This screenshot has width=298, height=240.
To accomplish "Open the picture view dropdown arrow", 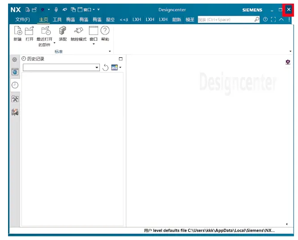I will [120, 67].
